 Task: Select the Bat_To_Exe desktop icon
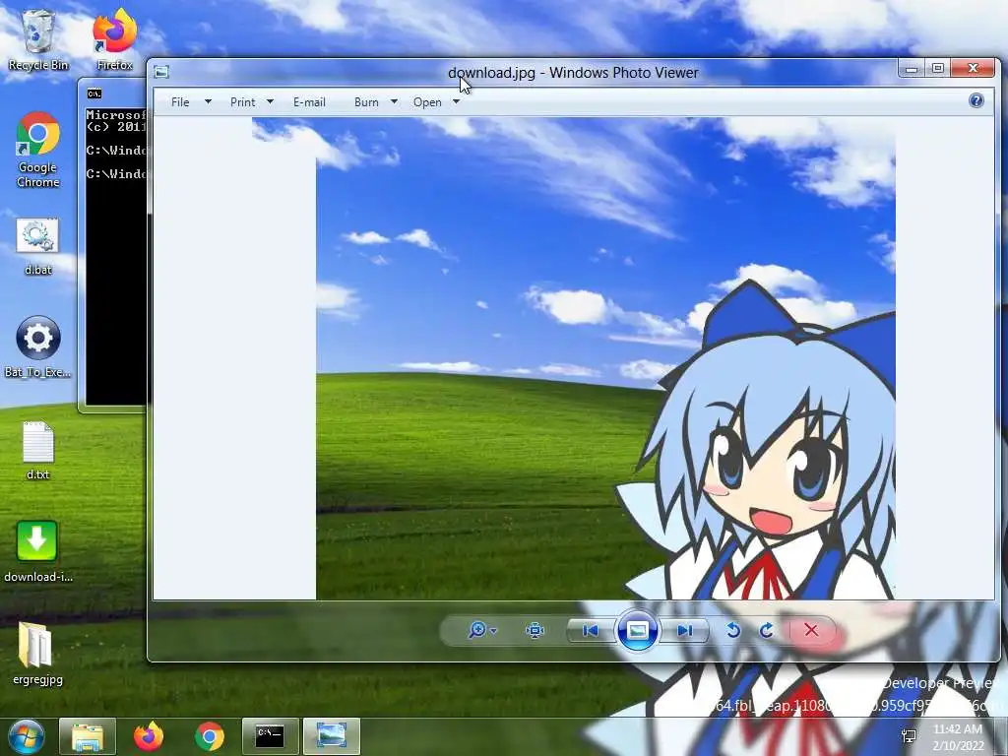(38, 347)
